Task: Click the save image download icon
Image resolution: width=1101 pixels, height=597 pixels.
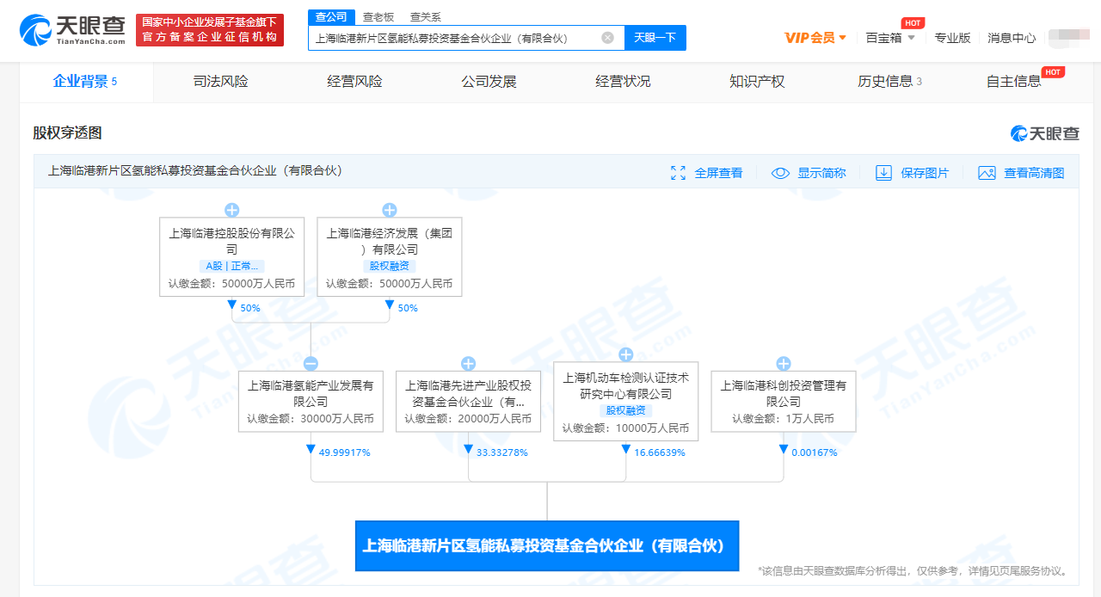Action: [883, 173]
